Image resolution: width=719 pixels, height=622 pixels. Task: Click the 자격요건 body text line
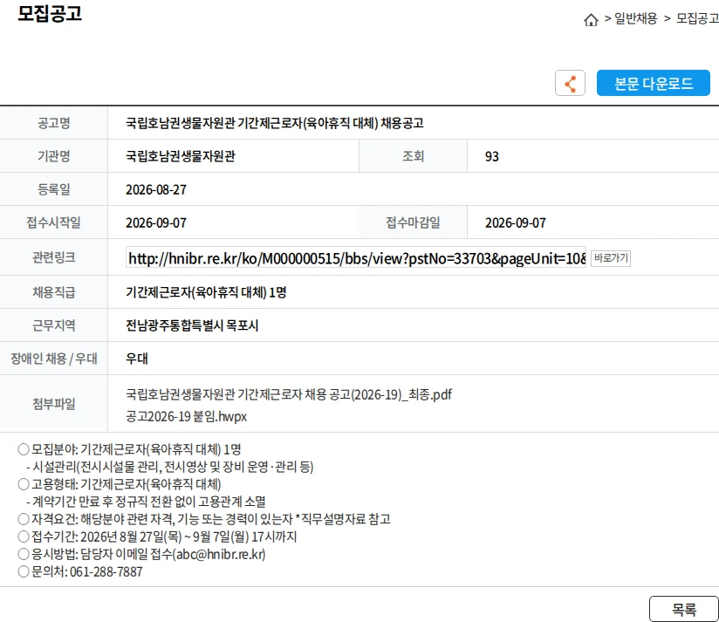pos(204,519)
